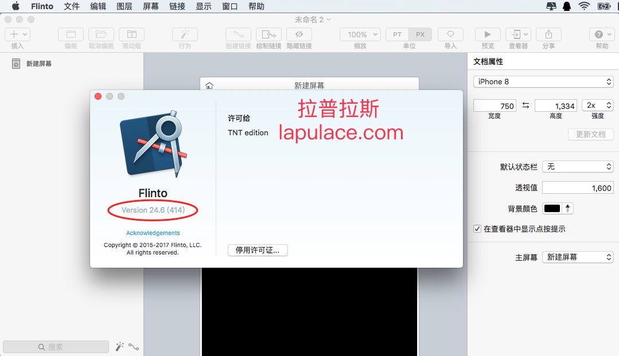The image size is (619, 356).
Task: Close the About Flinto window
Action: (x=98, y=96)
